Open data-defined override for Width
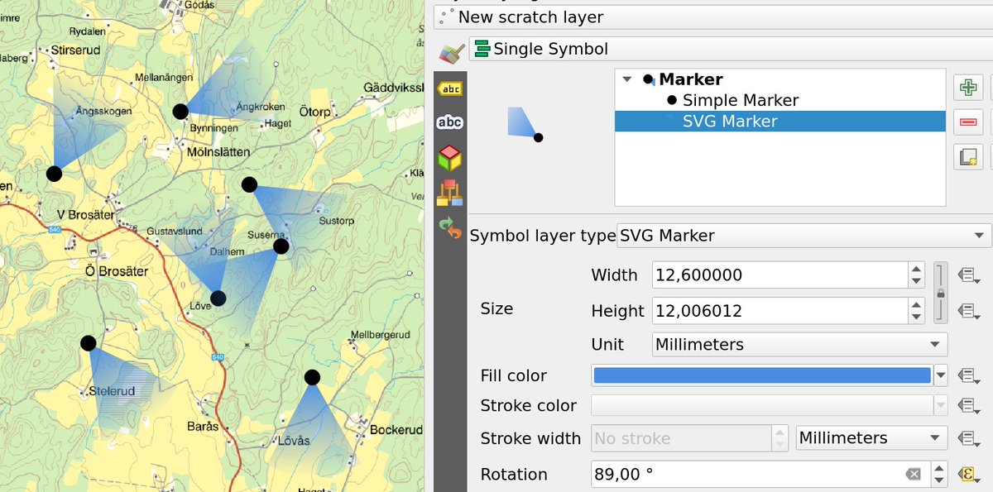 968,275
